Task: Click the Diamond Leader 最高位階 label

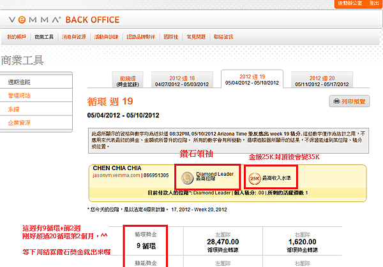Action: pos(214,176)
